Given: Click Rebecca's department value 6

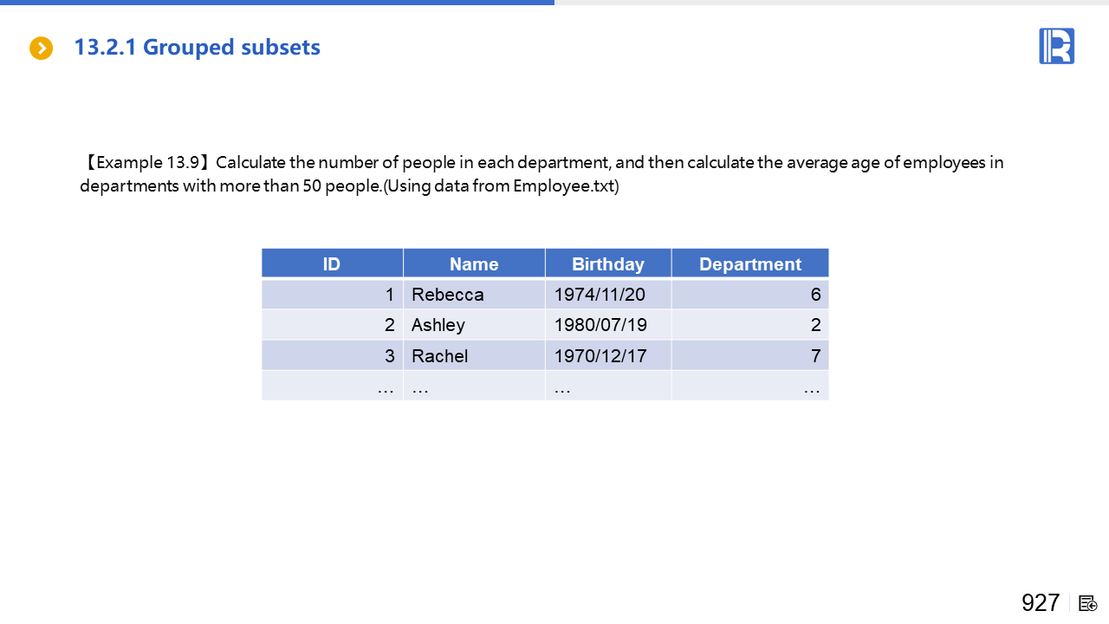Looking at the screenshot, I should [814, 295].
